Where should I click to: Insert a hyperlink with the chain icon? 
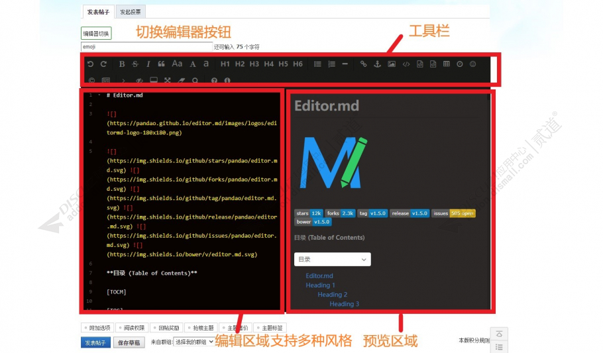(x=363, y=64)
